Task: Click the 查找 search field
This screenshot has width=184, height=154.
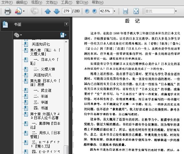Action: 159,11
